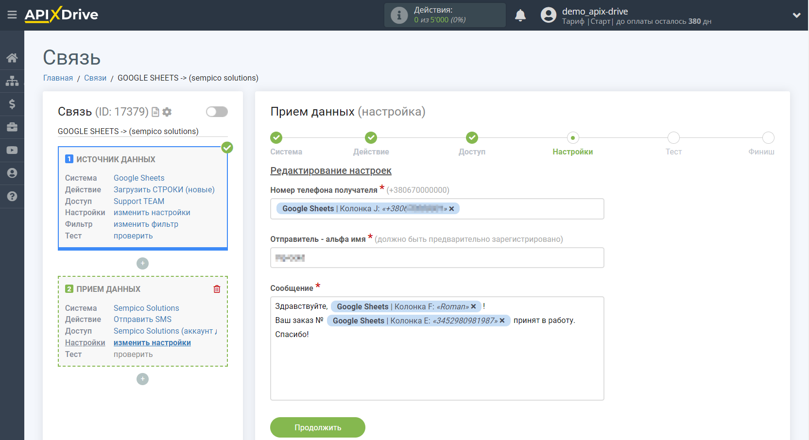Click the actions info icon
This screenshot has width=809, height=440.
point(399,15)
